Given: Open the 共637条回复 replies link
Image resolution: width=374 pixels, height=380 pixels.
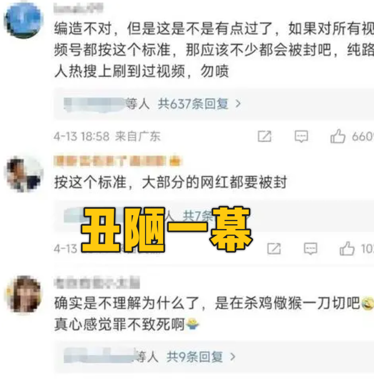Looking at the screenshot, I should tap(193, 104).
